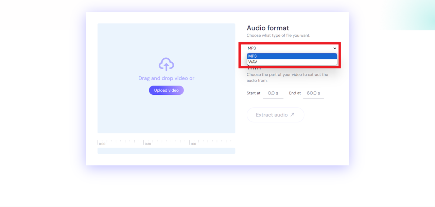Choose WAV from the format list

point(292,62)
